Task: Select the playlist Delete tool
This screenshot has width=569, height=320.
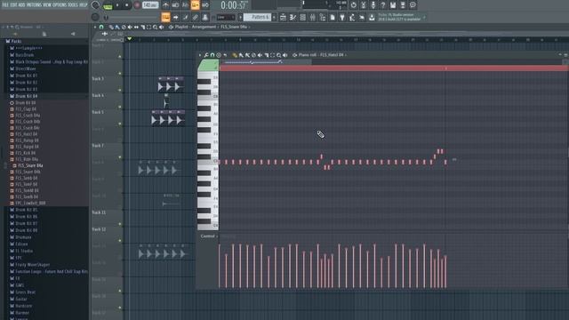Action: [x=124, y=27]
